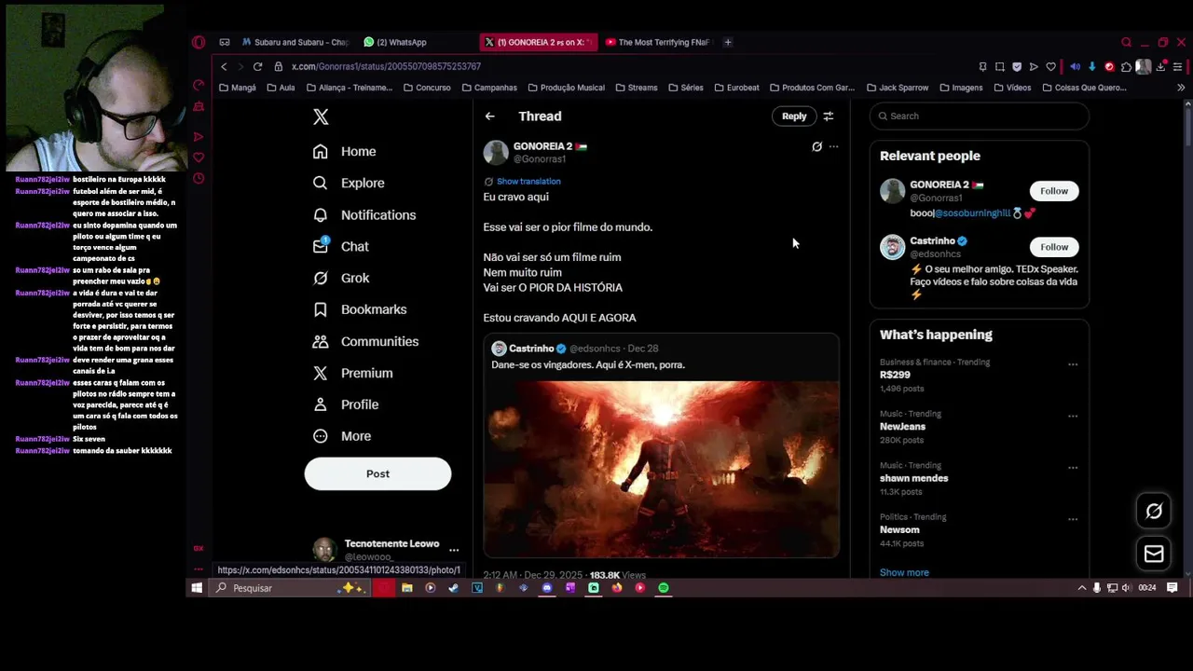This screenshot has width=1193, height=671.
Task: Expand bookmarks bar overflow chevron
Action: click(x=1181, y=88)
